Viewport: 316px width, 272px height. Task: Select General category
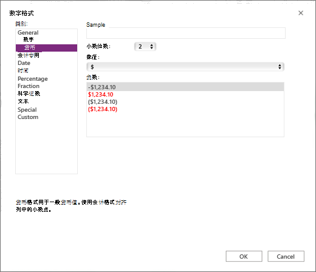tap(28, 33)
